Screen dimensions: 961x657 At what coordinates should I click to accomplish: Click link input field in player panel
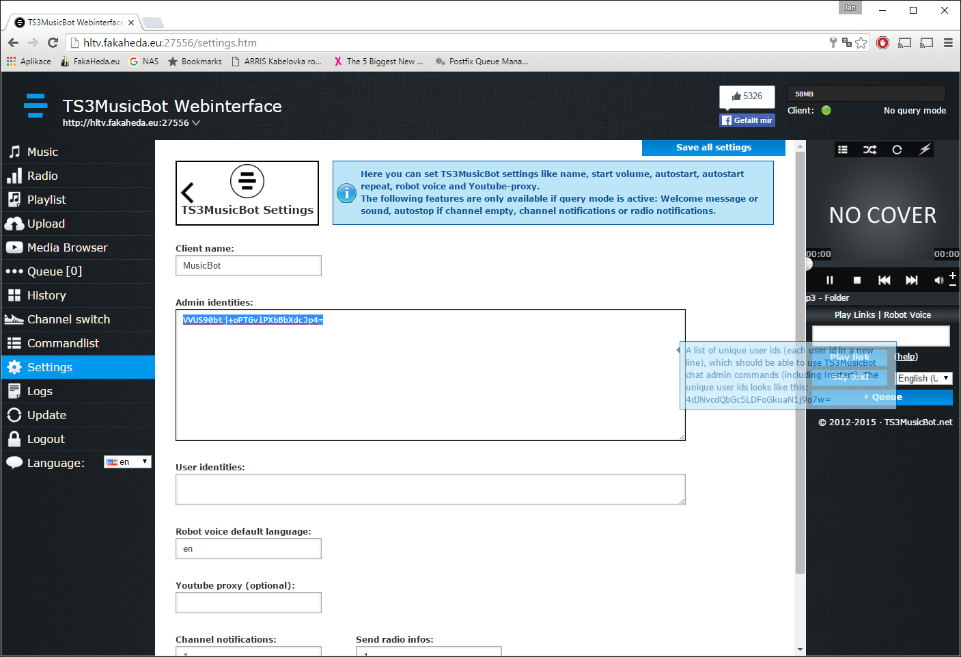(x=881, y=336)
